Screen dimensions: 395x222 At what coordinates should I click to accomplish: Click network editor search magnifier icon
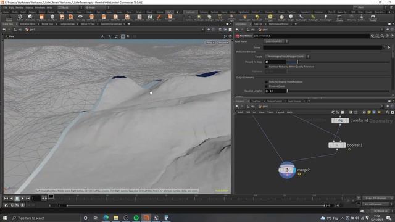pyautogui.click(x=388, y=112)
